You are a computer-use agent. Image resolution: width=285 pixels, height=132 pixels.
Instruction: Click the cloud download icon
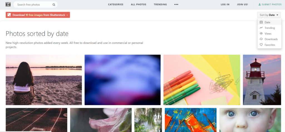click(261, 39)
